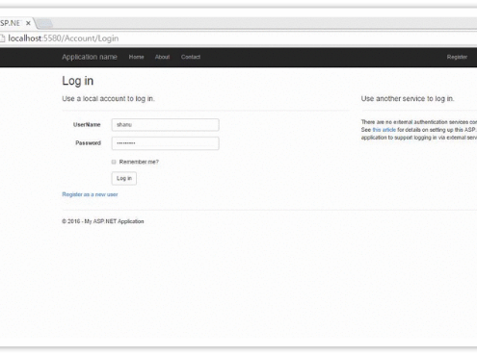Click the page icon in address bar
The image size is (477, 355).
pos(3,38)
